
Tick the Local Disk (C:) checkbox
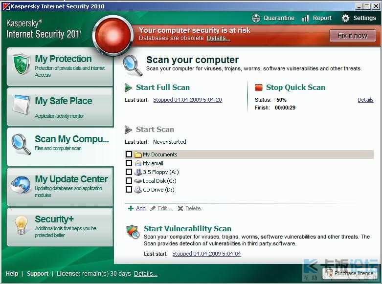[x=129, y=180]
